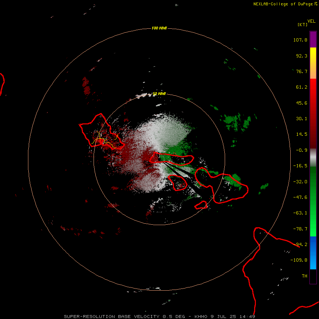
Task: Click the 50 NMI range ring label
Action: pos(159,94)
